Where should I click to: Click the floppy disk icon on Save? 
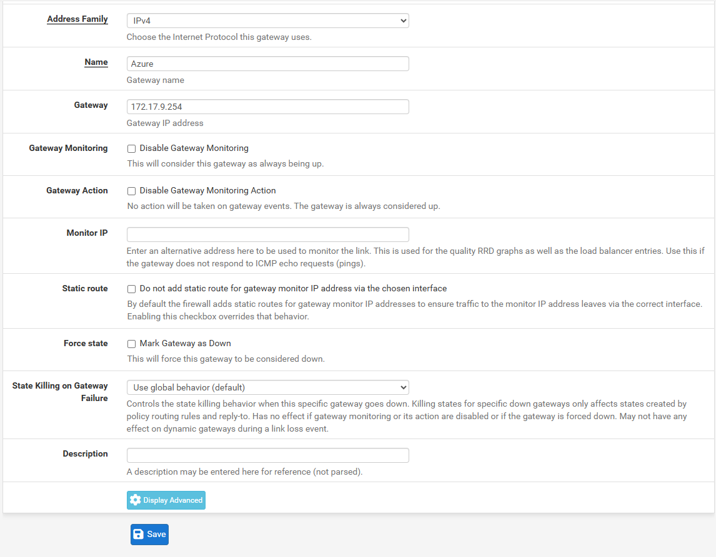138,534
